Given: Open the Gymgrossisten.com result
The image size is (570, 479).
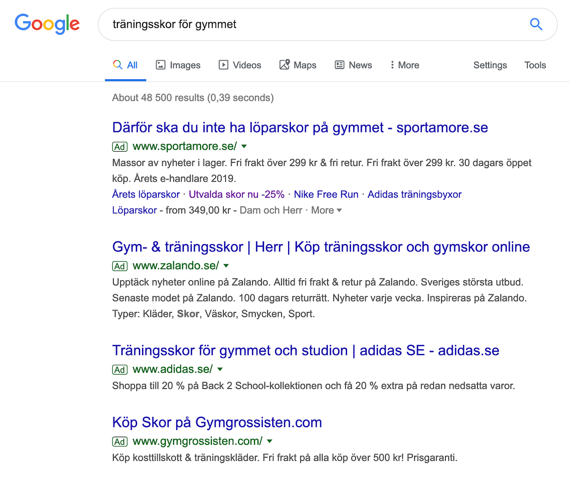Looking at the screenshot, I should tap(217, 422).
